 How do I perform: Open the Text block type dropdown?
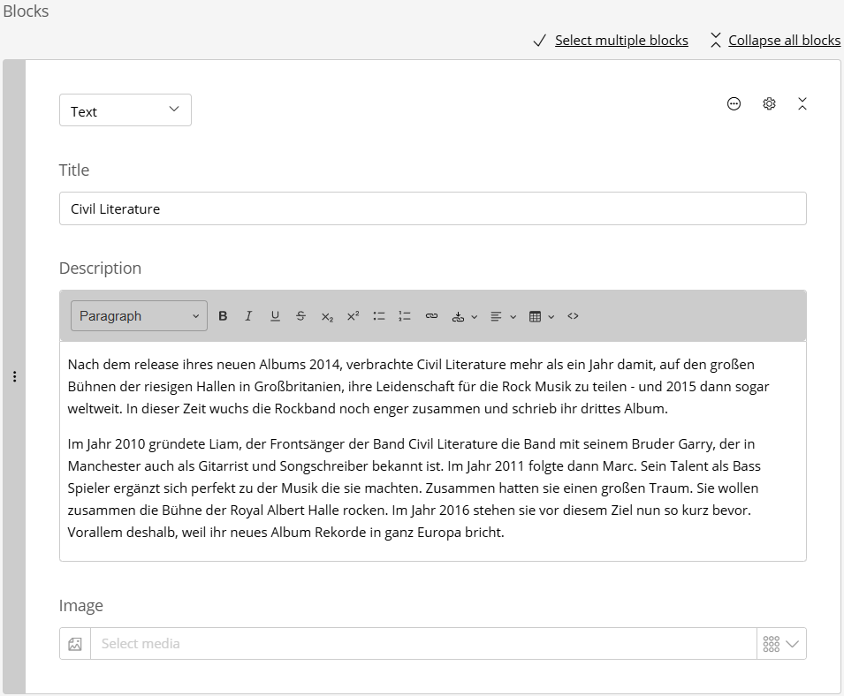point(125,110)
